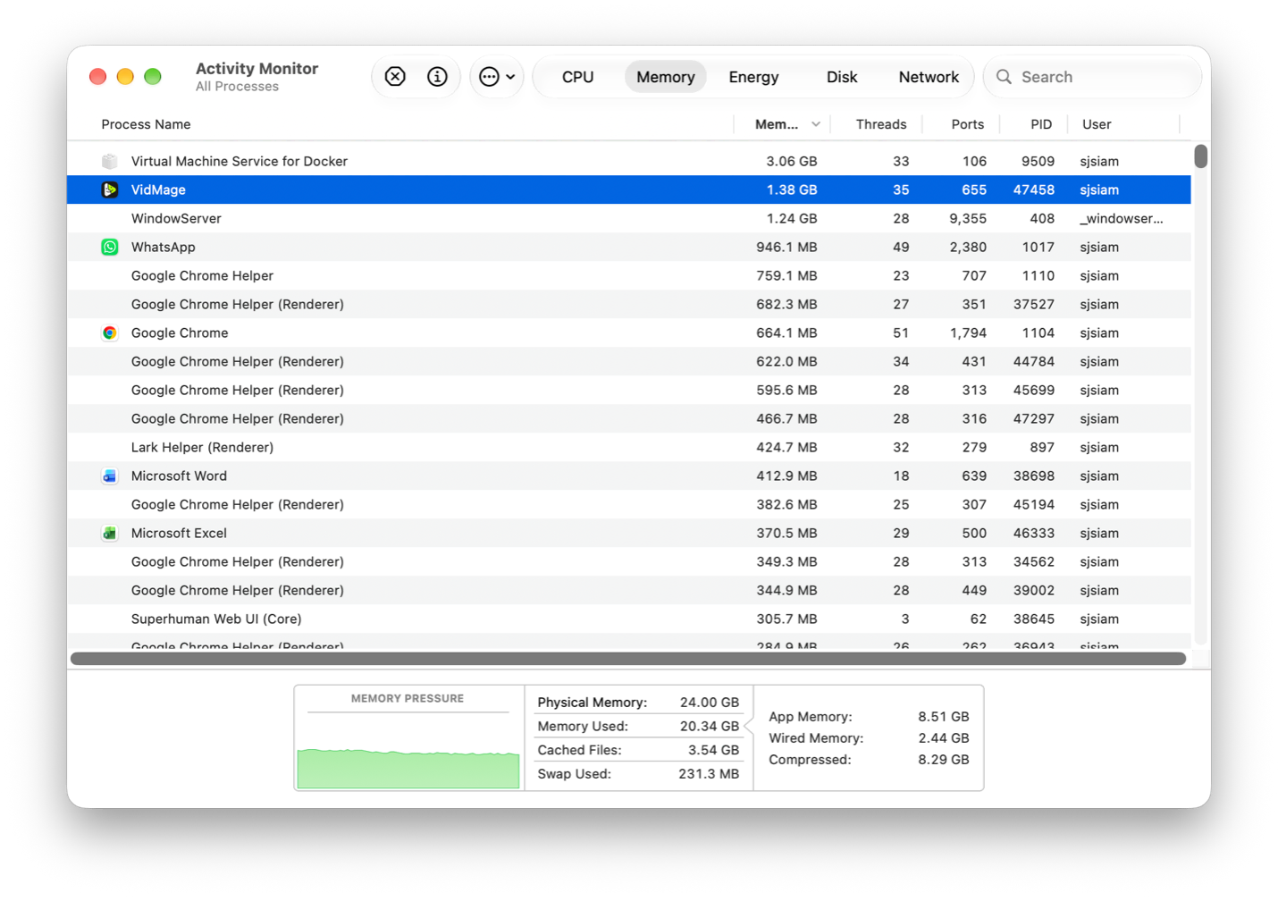Click the Virtual Machine Service for Docker icon
The width and height of the screenshot is (1278, 901).
coord(110,161)
